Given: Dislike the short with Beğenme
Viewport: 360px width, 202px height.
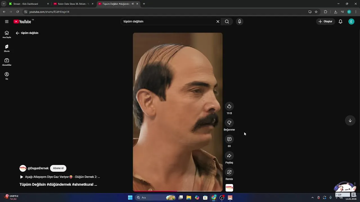Looking at the screenshot, I should (229, 123).
